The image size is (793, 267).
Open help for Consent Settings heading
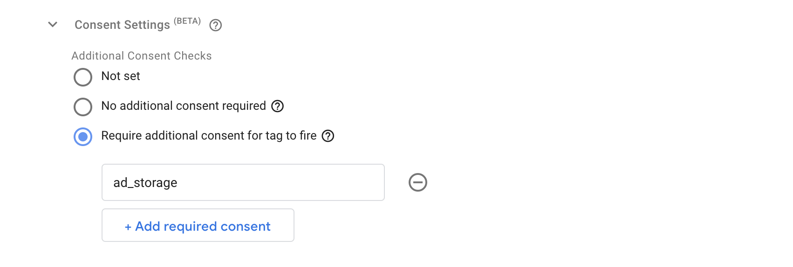point(215,25)
